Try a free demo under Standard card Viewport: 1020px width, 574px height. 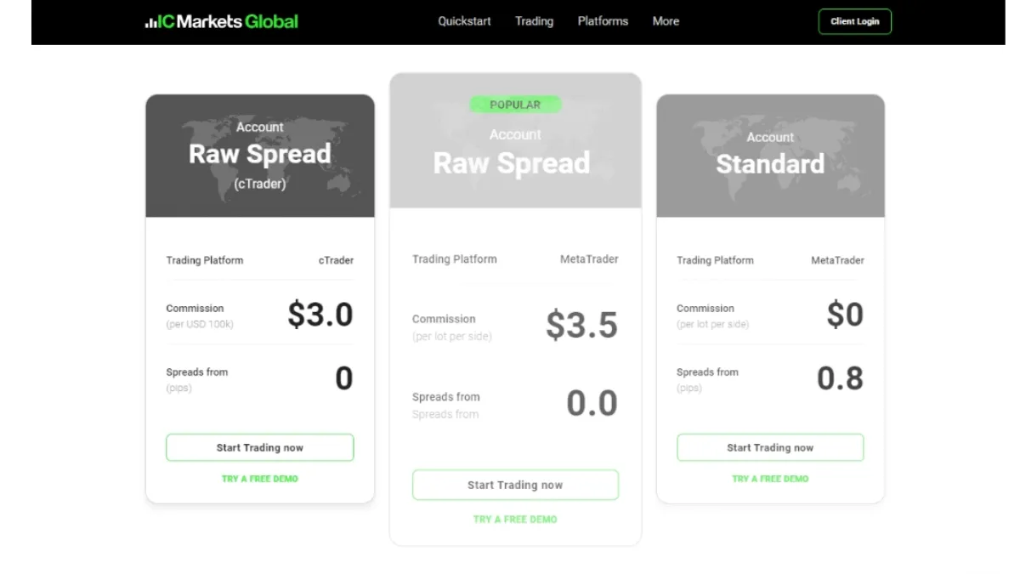(x=770, y=479)
